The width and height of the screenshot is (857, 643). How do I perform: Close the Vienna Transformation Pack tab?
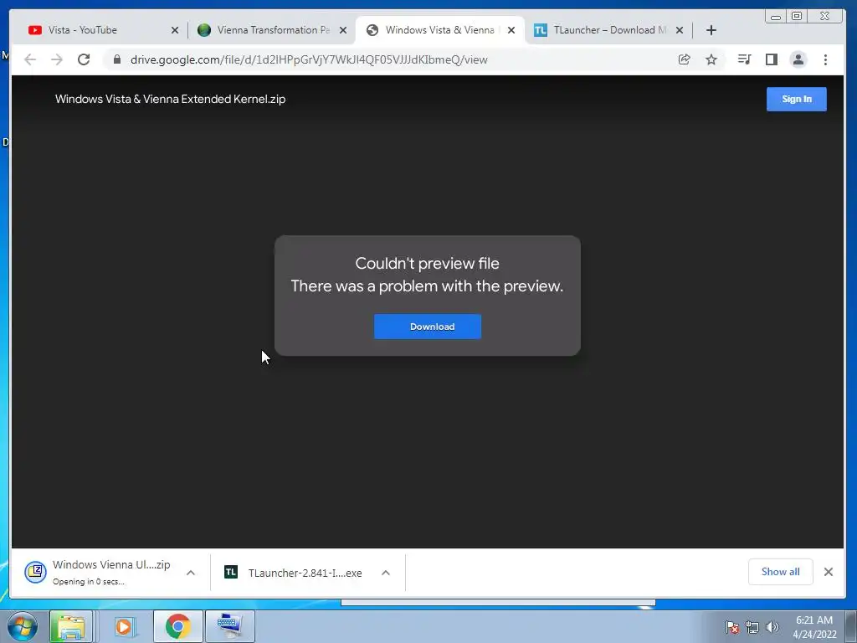tap(343, 30)
